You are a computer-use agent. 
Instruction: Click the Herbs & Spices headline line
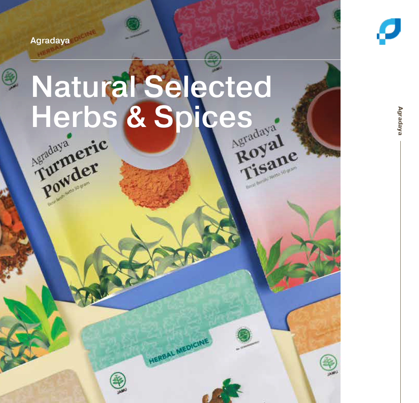pos(141,117)
